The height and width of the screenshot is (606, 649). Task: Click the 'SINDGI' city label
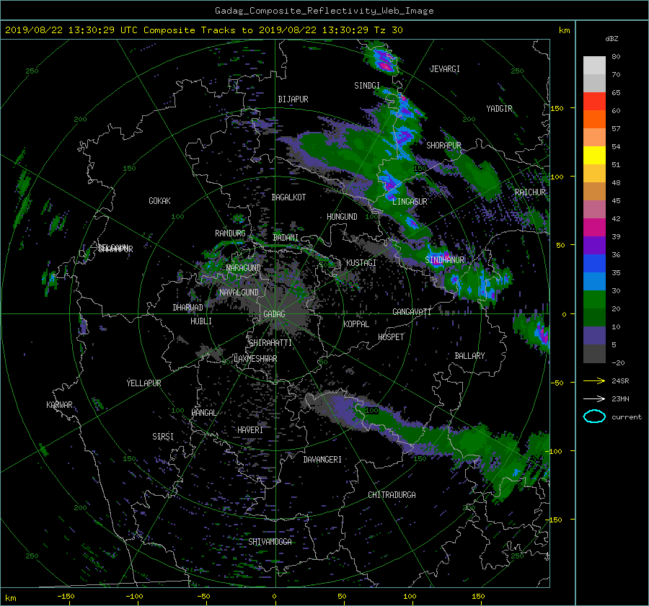[367, 86]
